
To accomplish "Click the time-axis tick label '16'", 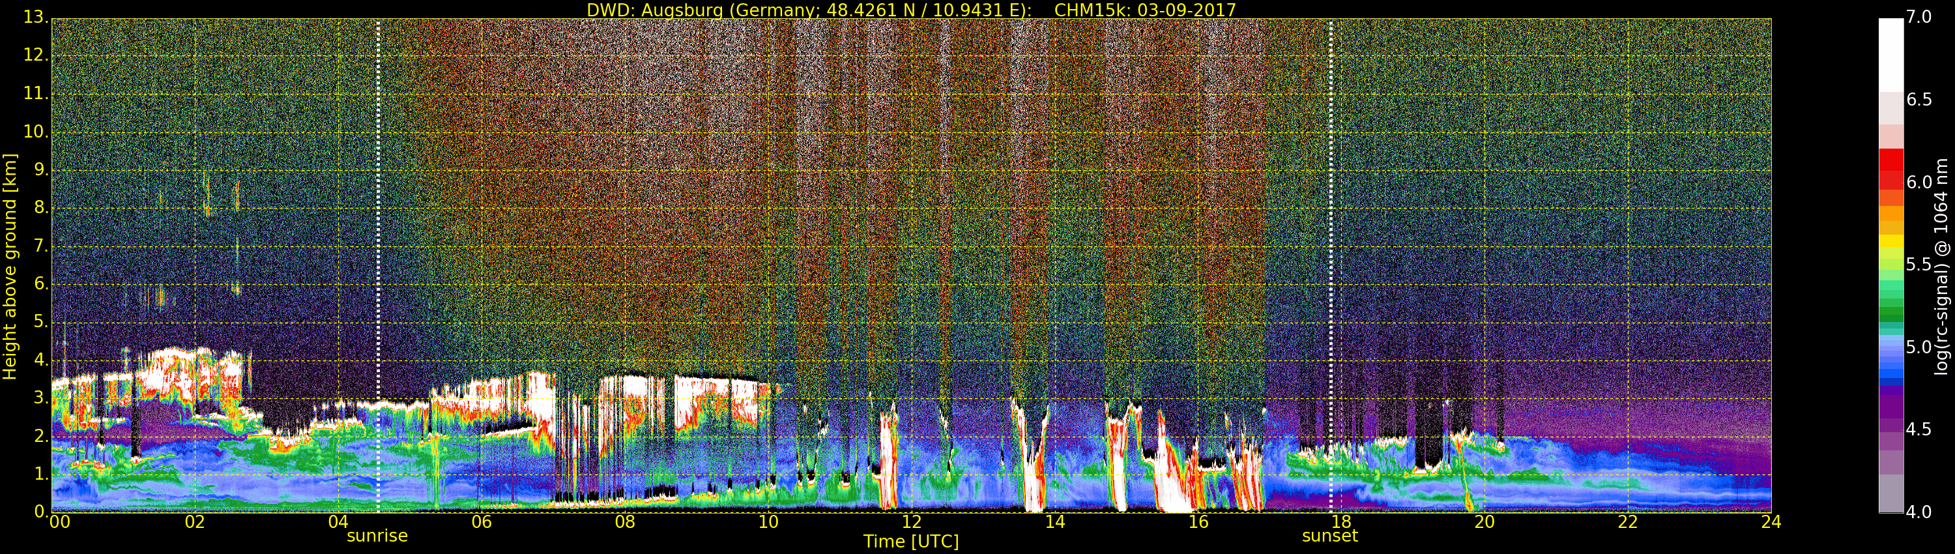I will click(x=1198, y=521).
